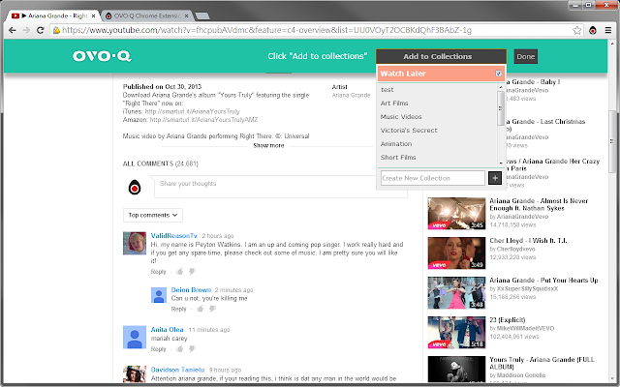This screenshot has height=387, width=620.
Task: Thumbs down Deion Brown's comment
Action: click(x=213, y=309)
